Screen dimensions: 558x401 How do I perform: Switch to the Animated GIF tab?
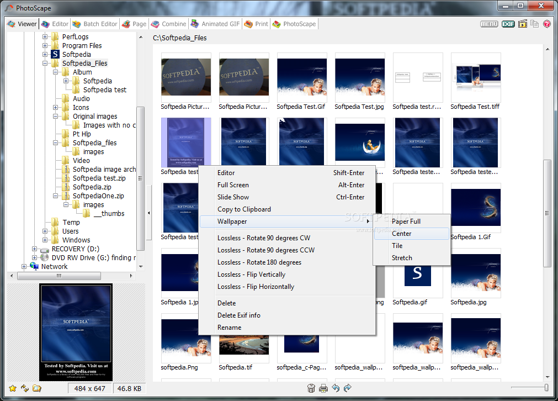pyautogui.click(x=215, y=24)
